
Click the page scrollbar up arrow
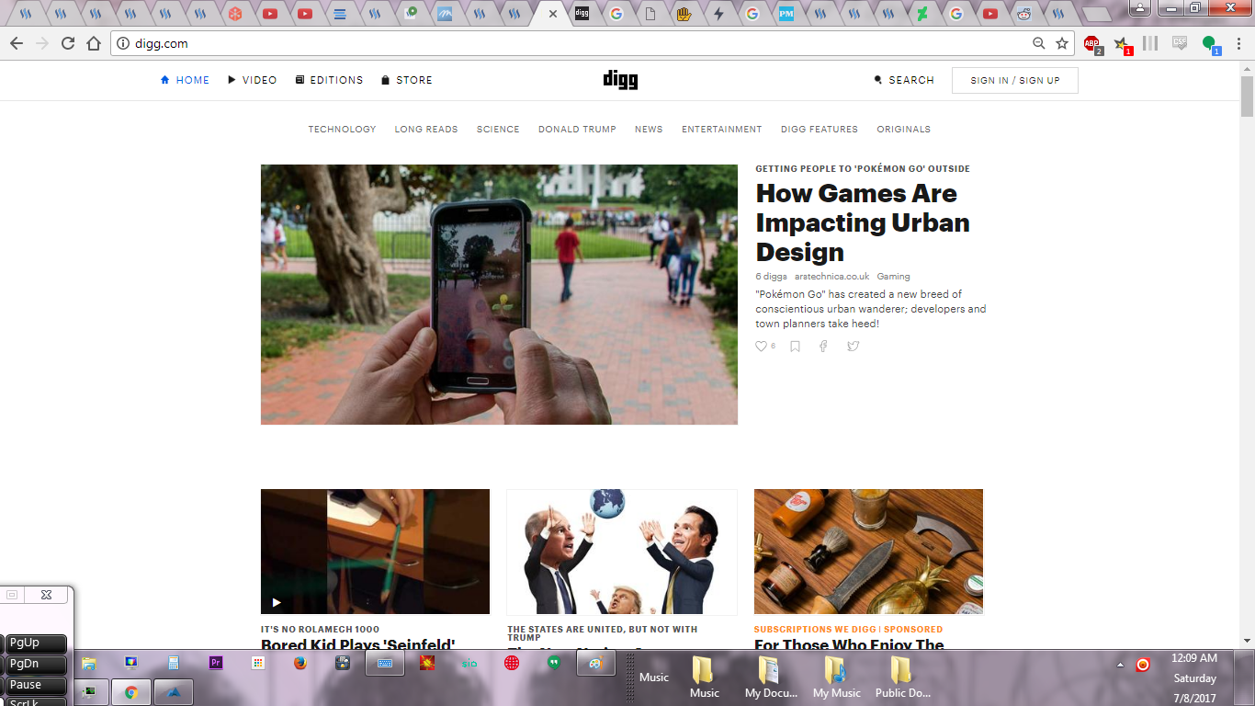(x=1247, y=69)
